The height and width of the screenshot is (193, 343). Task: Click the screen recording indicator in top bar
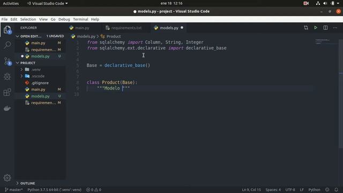306,3
